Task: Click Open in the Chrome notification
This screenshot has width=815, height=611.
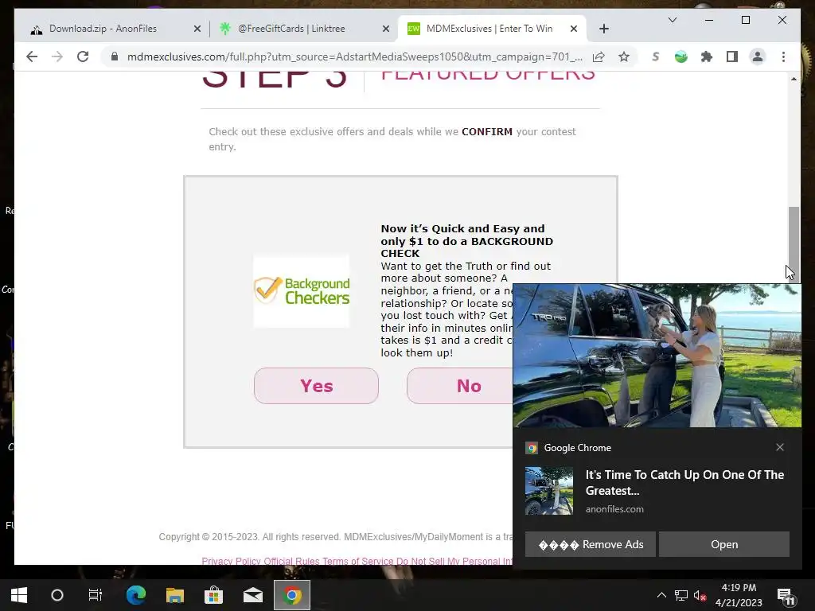Action: point(724,544)
